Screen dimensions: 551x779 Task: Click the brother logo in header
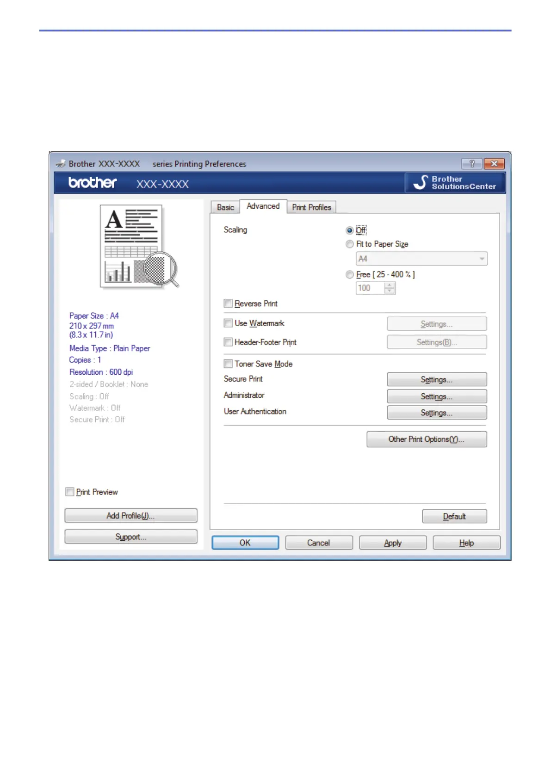click(93, 183)
